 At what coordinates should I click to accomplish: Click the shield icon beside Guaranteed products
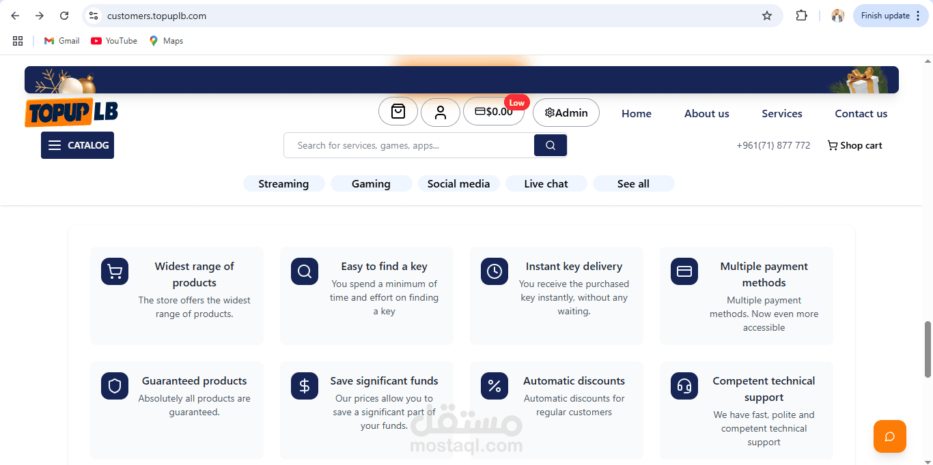pyautogui.click(x=115, y=386)
